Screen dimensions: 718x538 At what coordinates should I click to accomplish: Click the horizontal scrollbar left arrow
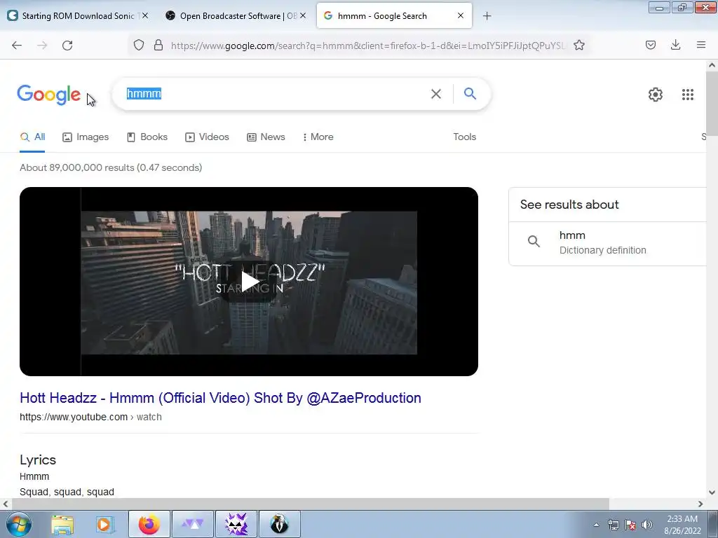click(x=6, y=504)
